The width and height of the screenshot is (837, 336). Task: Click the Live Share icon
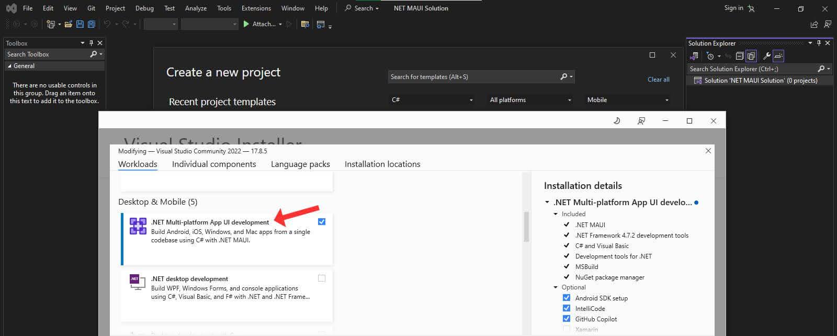814,24
